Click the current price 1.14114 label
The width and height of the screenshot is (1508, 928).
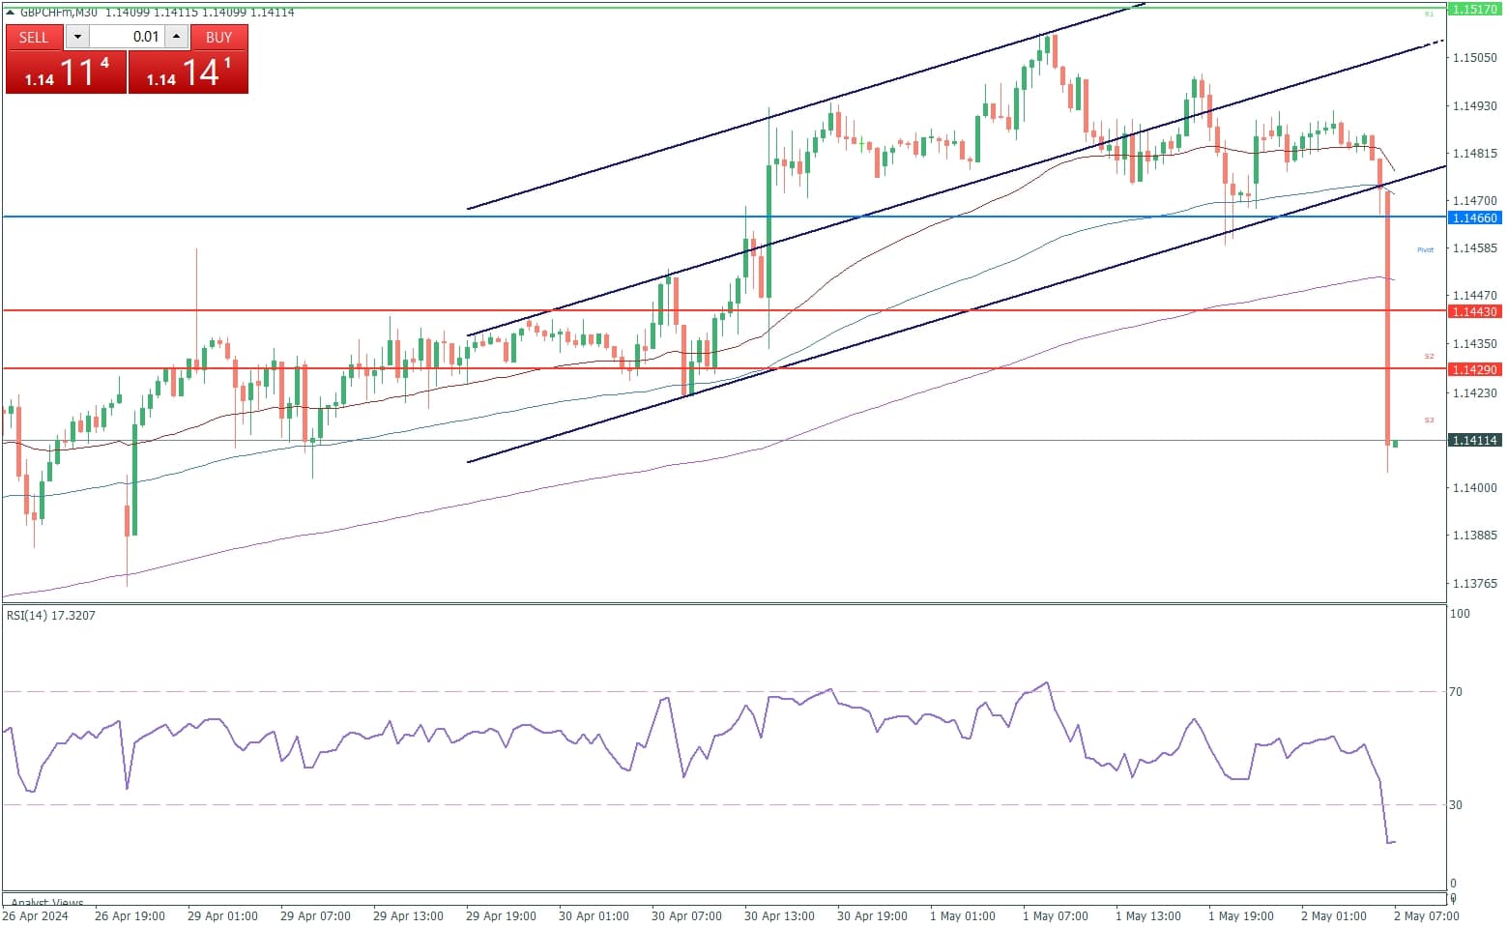1474,440
